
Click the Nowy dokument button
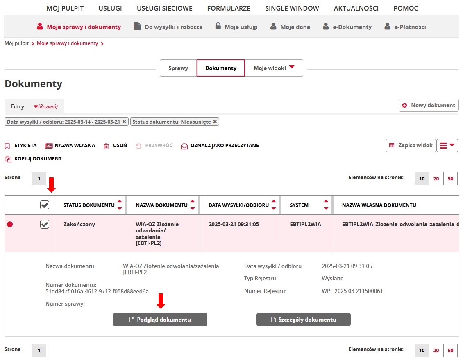(429, 105)
